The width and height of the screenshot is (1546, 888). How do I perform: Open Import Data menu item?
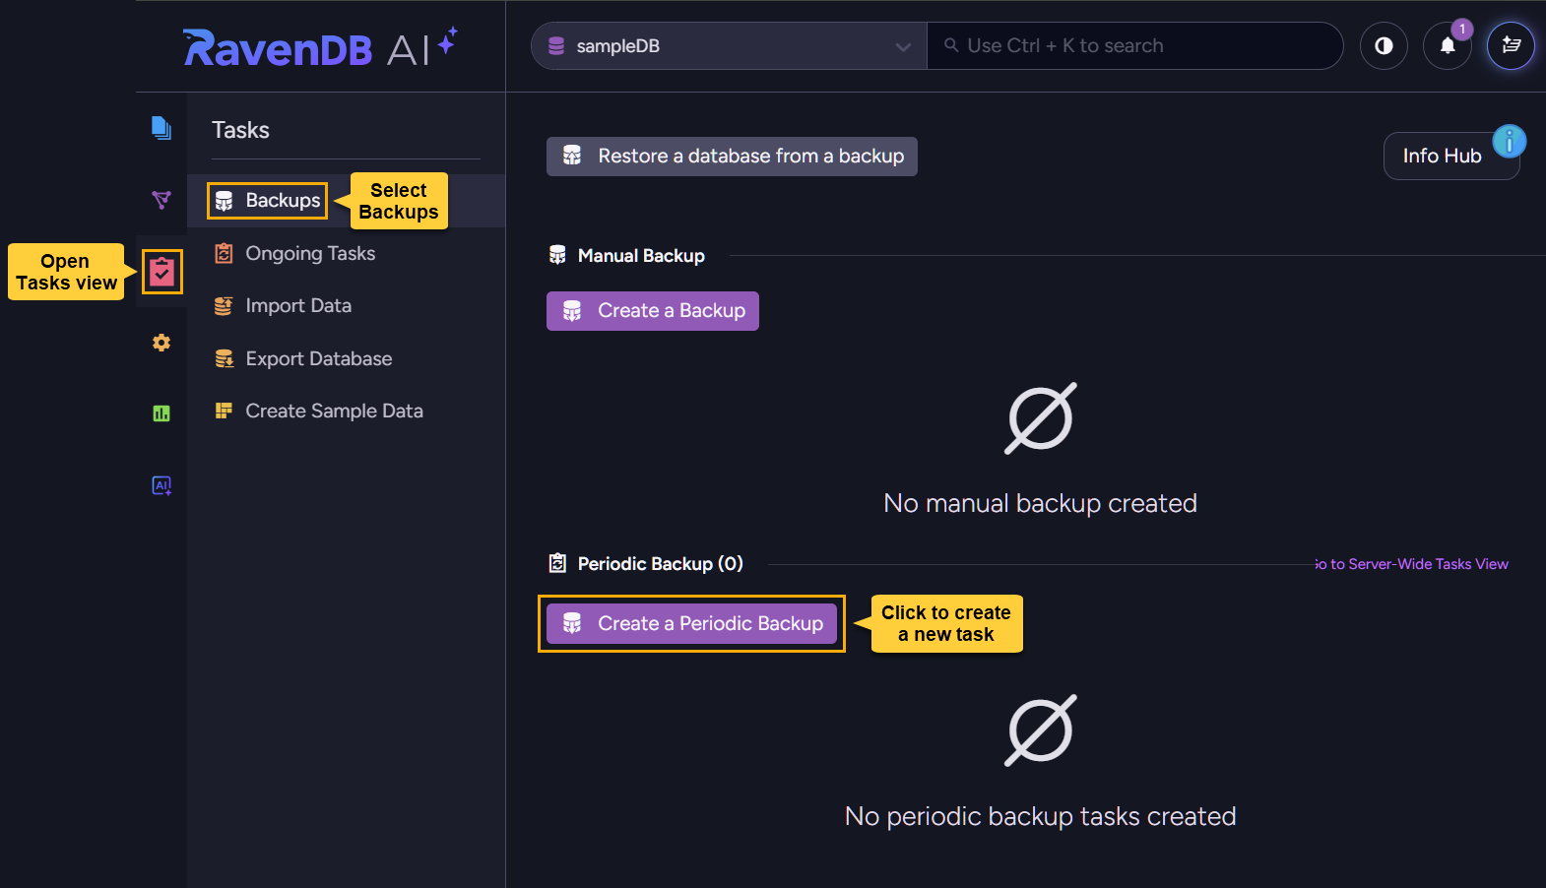tap(297, 306)
